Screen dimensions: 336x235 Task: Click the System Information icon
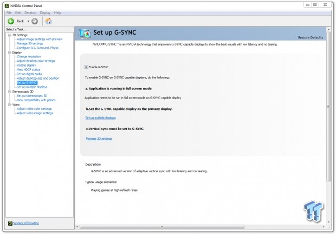click(x=10, y=223)
